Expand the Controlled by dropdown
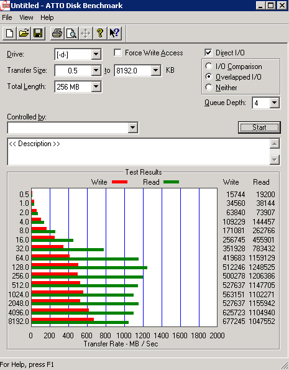Screen dimensions: 289x370 click(133, 127)
